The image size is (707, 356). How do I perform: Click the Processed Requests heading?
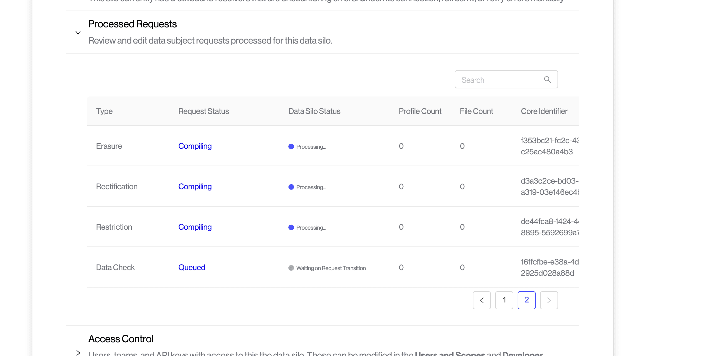132,24
